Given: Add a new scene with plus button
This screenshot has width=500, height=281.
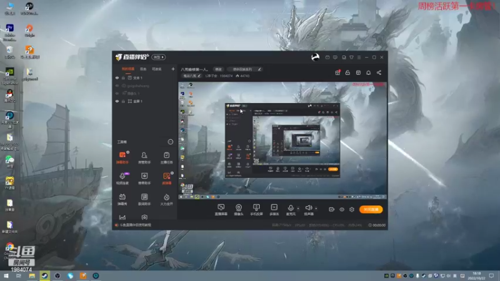Looking at the screenshot, I should coord(173,69).
